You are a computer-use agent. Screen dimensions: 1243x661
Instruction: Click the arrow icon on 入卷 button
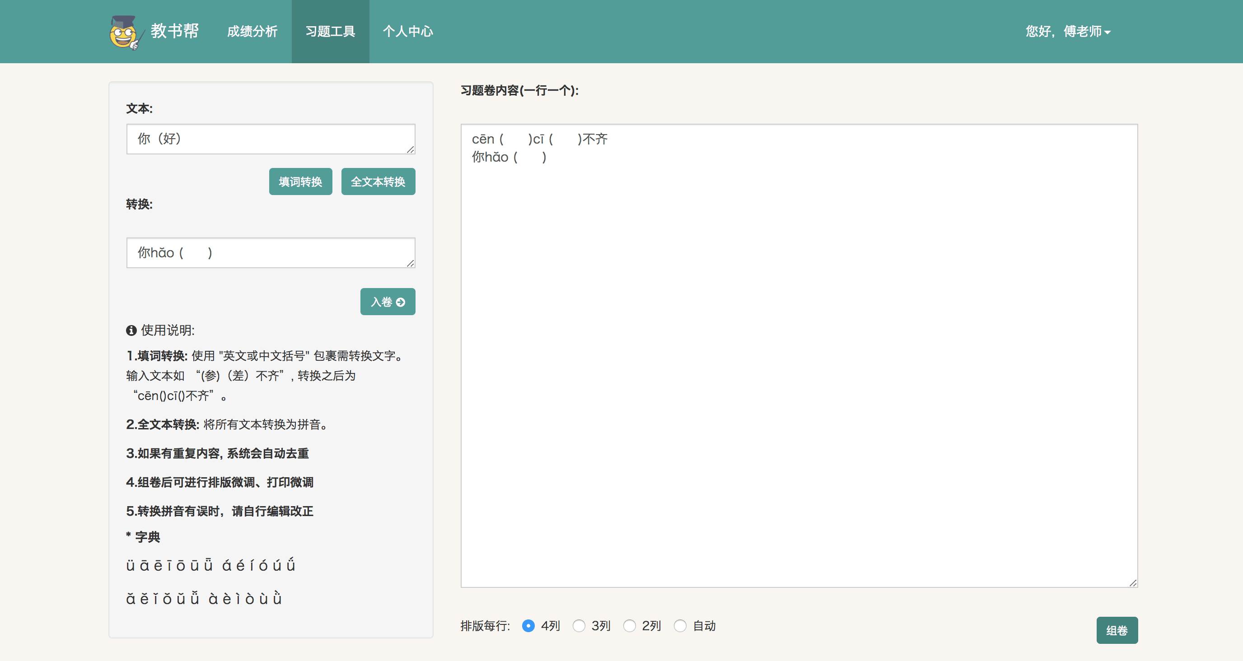tap(401, 303)
